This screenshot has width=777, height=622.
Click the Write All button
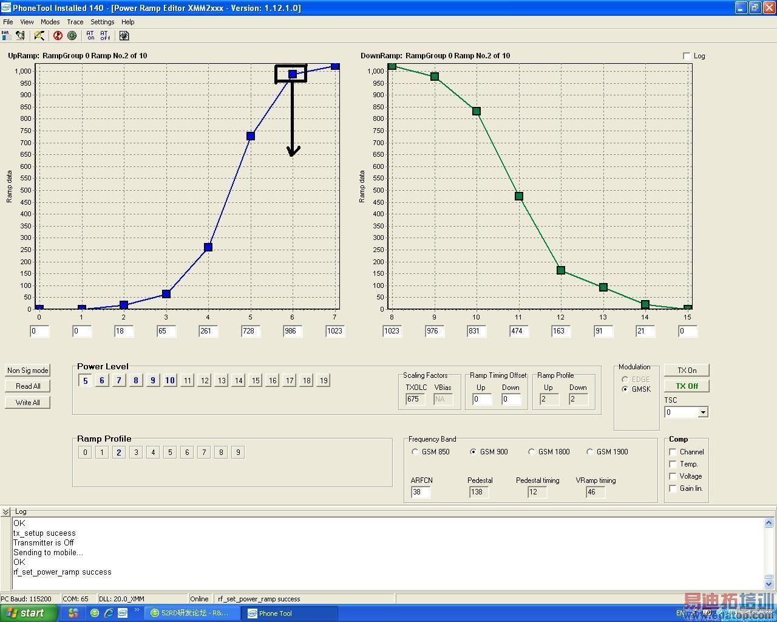tap(28, 402)
